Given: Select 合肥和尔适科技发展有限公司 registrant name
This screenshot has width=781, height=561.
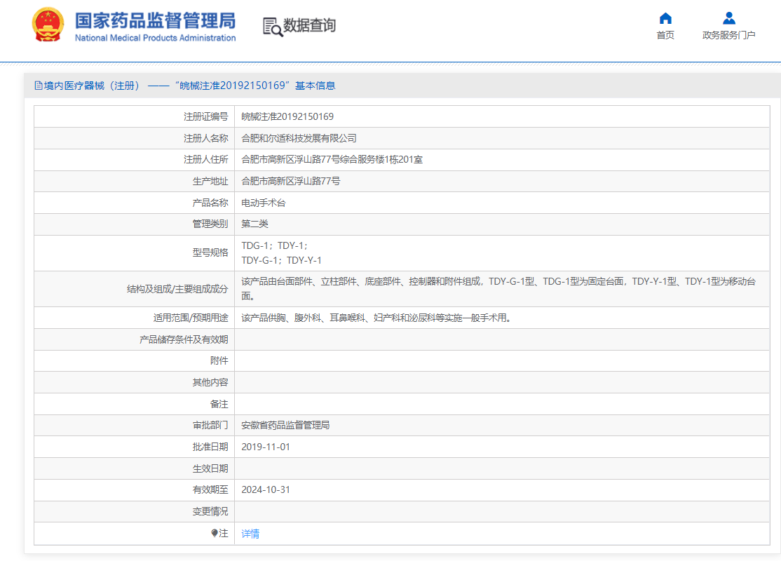Looking at the screenshot, I should [299, 138].
